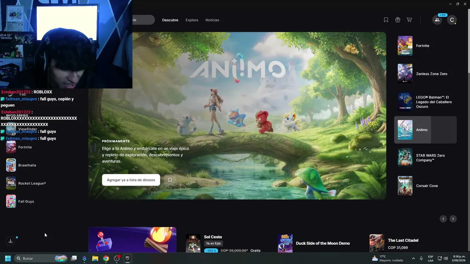Open the downloads icon in the sidebar
470x264 pixels.
pos(11,241)
